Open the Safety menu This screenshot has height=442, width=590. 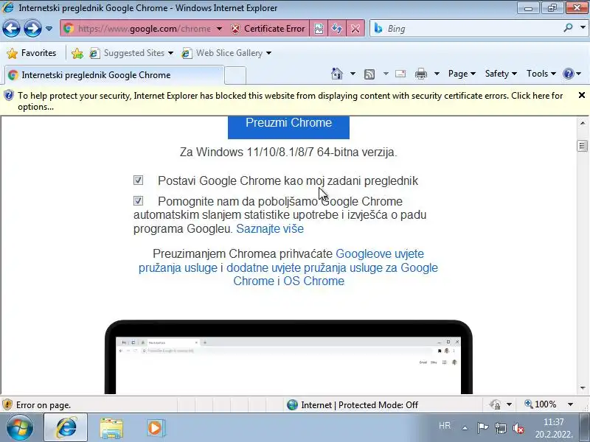(x=501, y=74)
